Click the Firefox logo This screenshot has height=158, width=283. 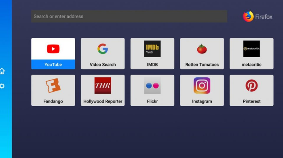248,16
